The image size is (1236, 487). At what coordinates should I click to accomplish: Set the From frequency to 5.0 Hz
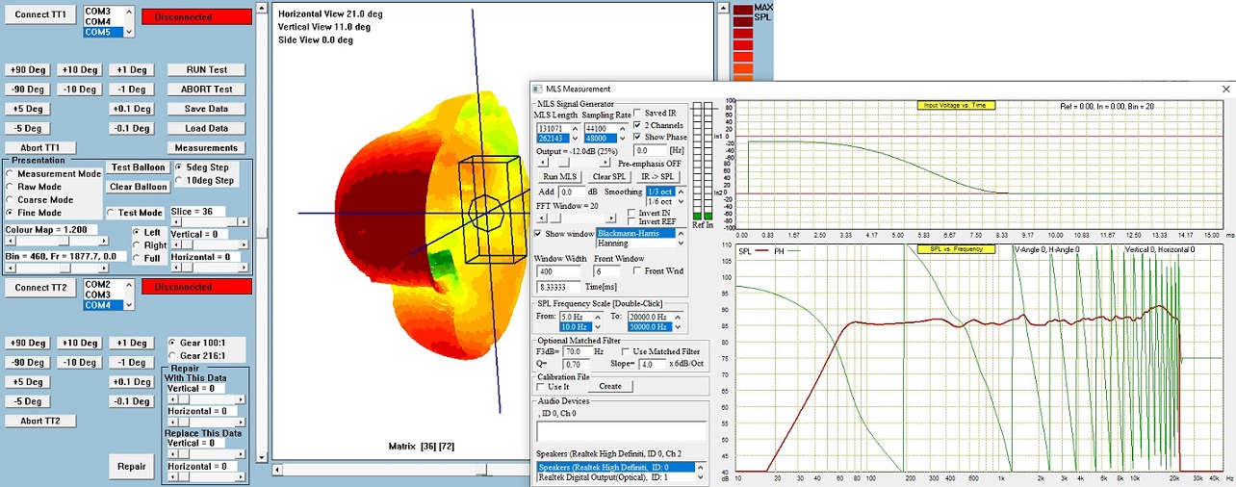click(576, 317)
